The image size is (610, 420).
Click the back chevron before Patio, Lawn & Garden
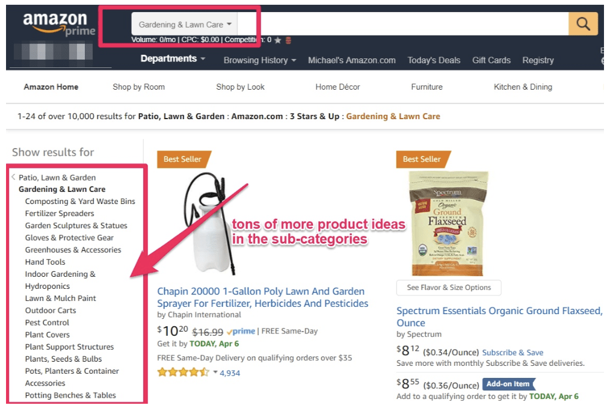tap(13, 177)
